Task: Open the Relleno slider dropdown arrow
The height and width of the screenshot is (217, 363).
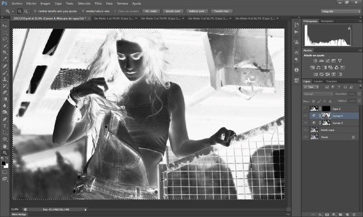Action: [359, 101]
